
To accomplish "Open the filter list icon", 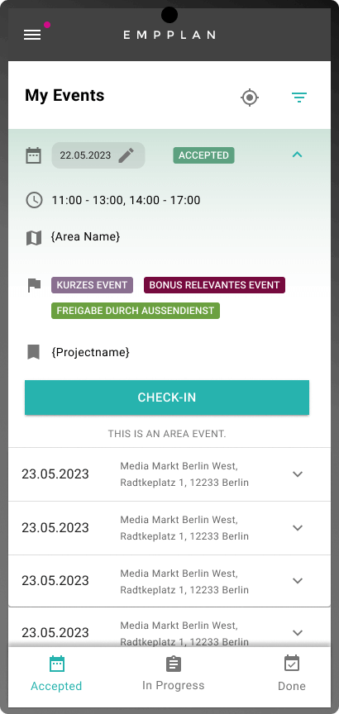I will click(299, 97).
